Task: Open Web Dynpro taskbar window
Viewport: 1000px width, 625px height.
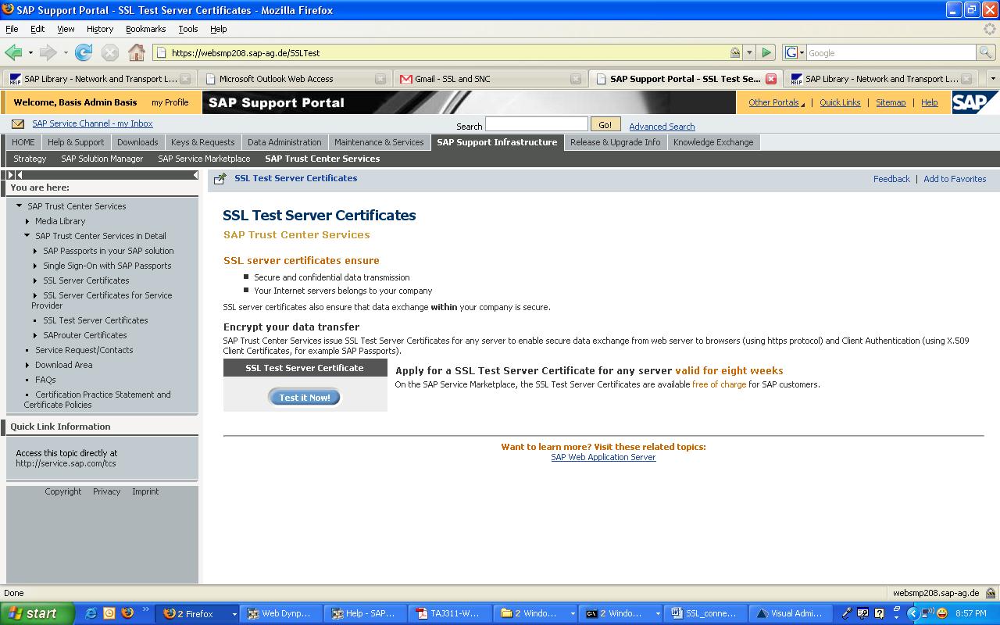Action: pos(282,613)
